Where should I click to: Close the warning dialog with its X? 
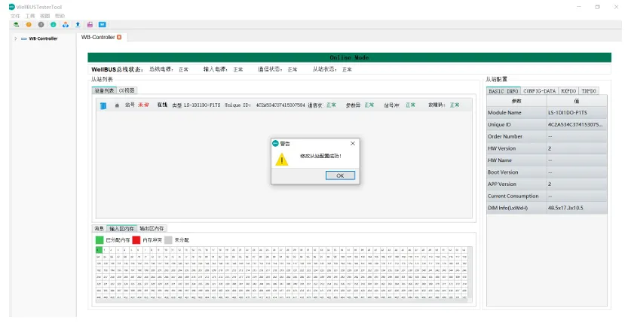coord(353,143)
